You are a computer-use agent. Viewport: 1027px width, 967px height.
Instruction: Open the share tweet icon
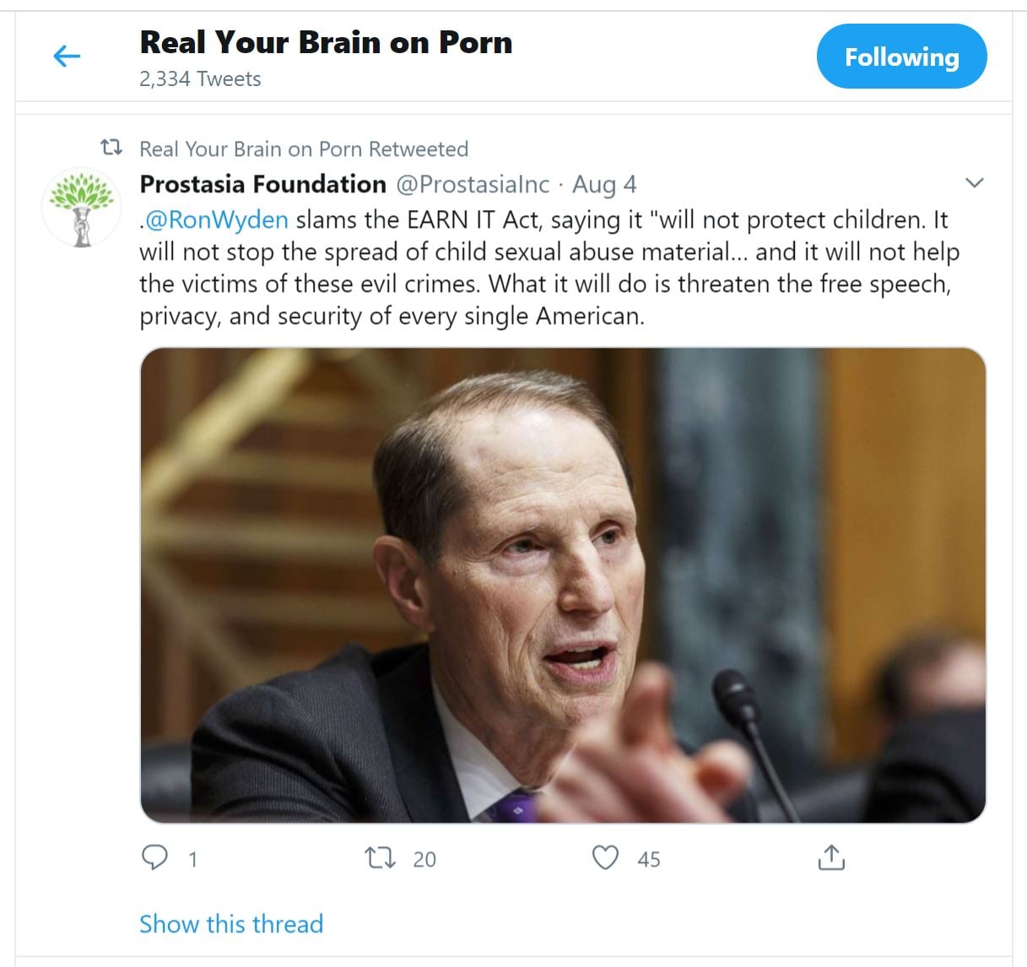tap(831, 858)
